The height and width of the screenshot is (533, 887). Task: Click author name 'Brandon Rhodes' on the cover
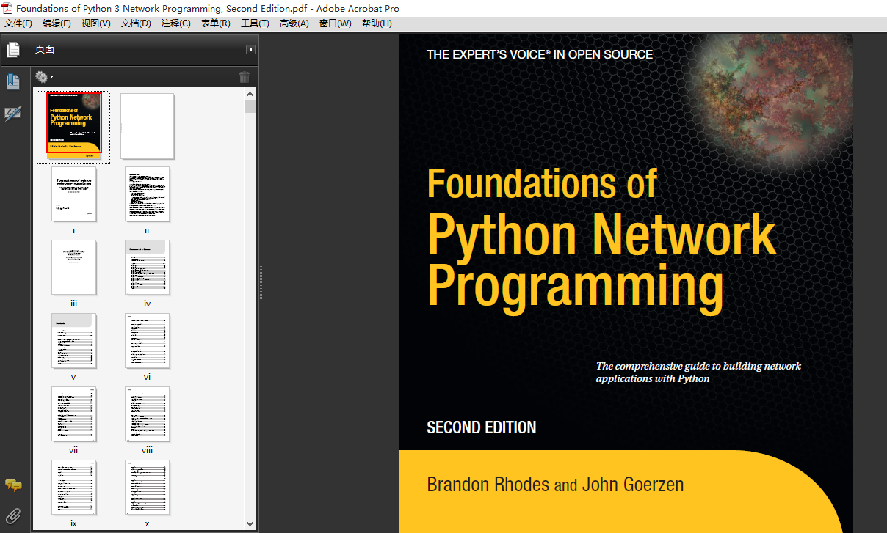point(488,485)
